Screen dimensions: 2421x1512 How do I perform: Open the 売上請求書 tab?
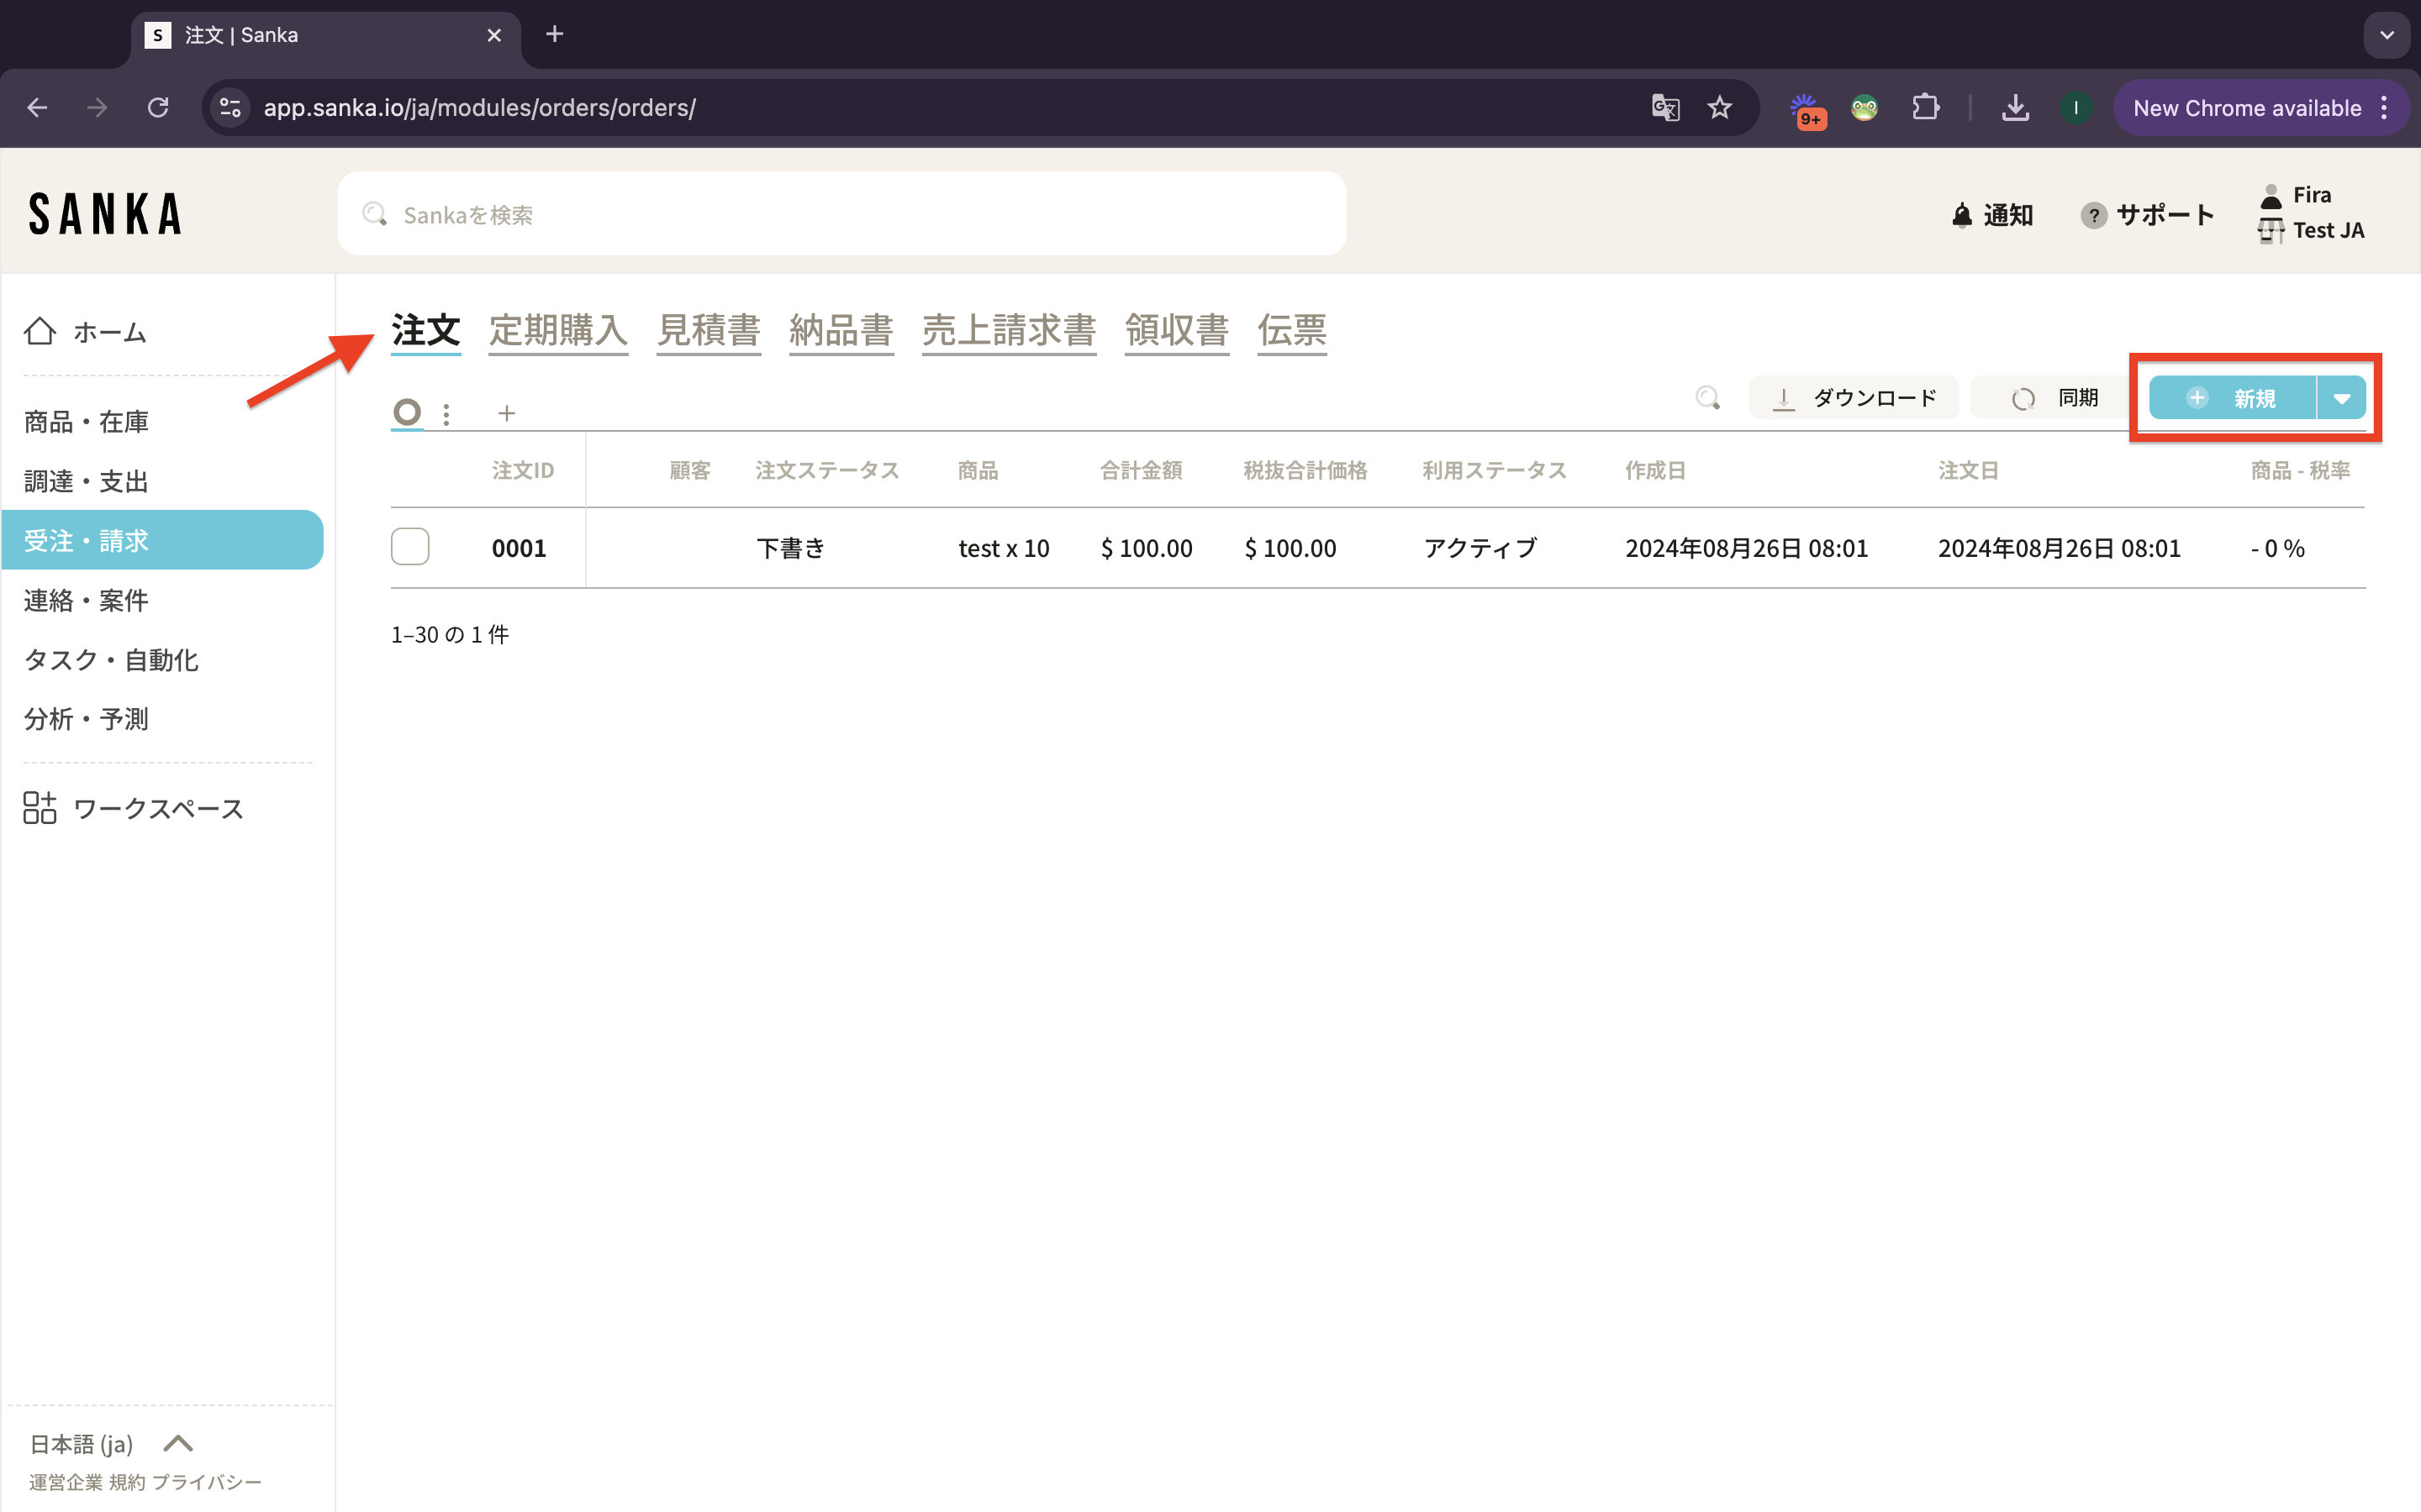[1009, 330]
